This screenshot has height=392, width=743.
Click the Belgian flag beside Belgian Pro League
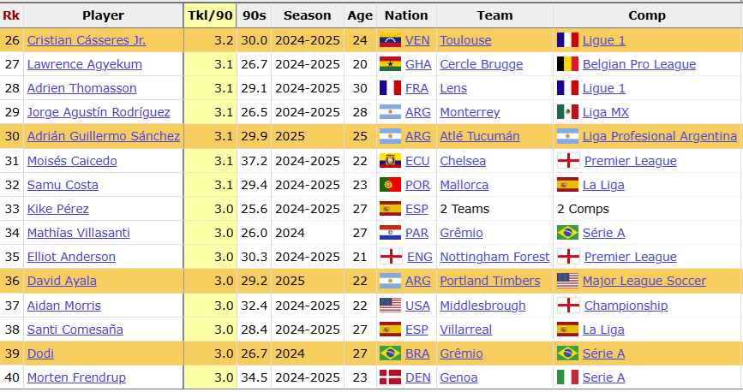tap(567, 64)
